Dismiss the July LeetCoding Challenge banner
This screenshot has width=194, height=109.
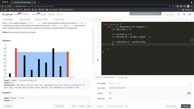click(x=160, y=14)
